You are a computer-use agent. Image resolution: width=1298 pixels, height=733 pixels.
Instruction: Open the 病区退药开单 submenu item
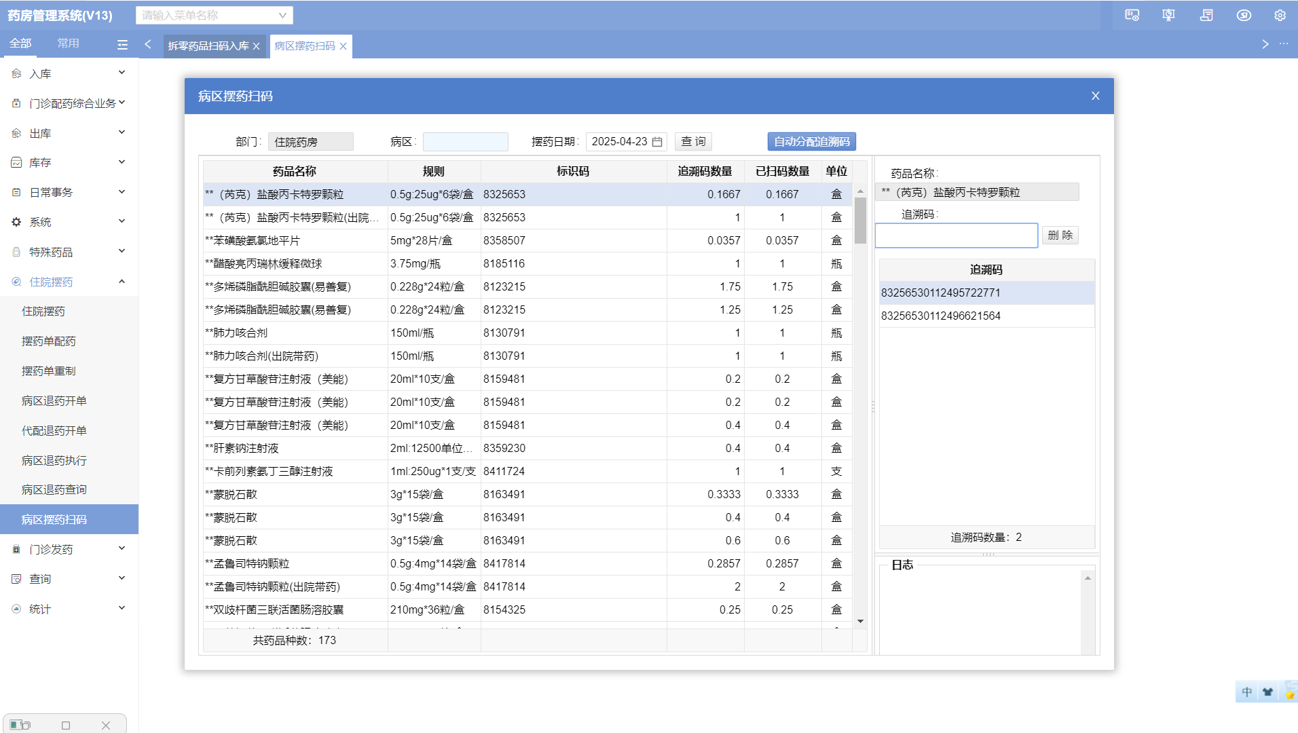click(54, 401)
